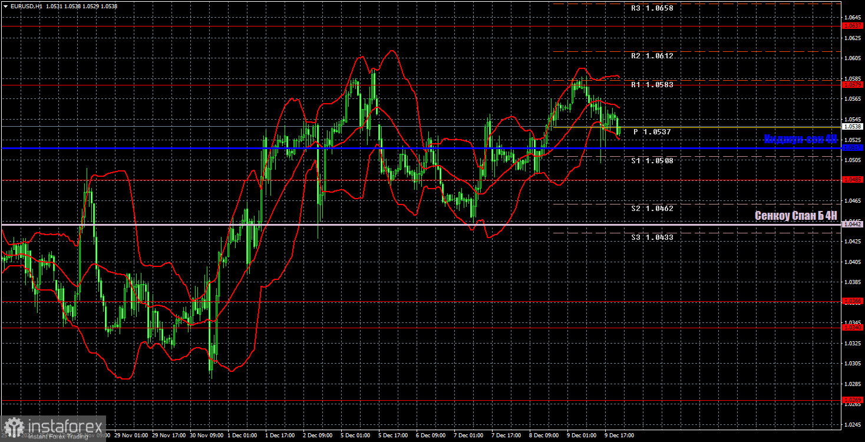Viewport: 865px width, 442px height.
Task: Click the white 1.0538 current price tag
Action: tap(853, 126)
